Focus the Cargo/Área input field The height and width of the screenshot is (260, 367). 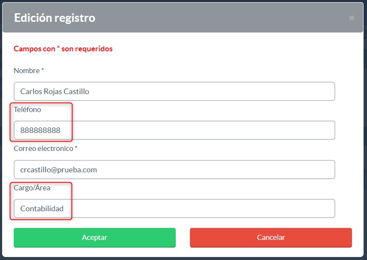(x=174, y=208)
